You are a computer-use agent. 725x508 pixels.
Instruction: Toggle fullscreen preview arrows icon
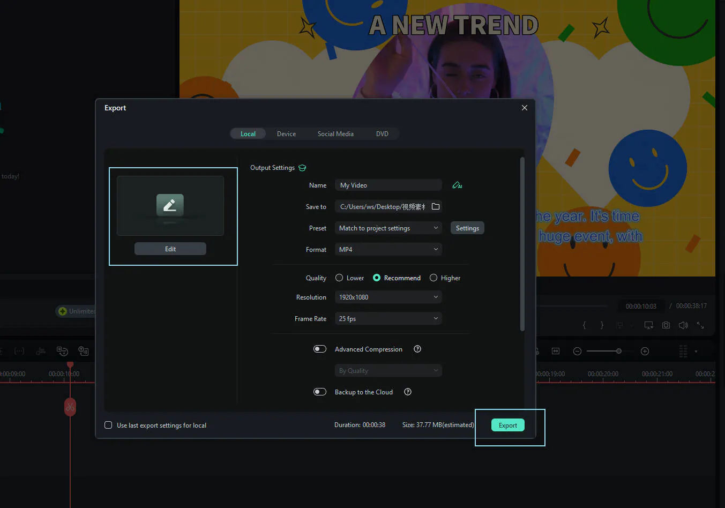coord(700,325)
